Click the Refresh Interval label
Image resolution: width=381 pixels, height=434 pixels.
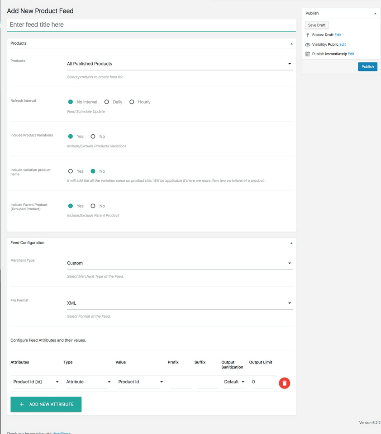coord(23,101)
